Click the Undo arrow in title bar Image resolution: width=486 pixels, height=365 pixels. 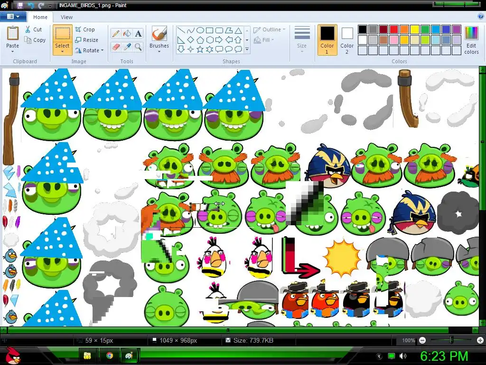(x=31, y=5)
